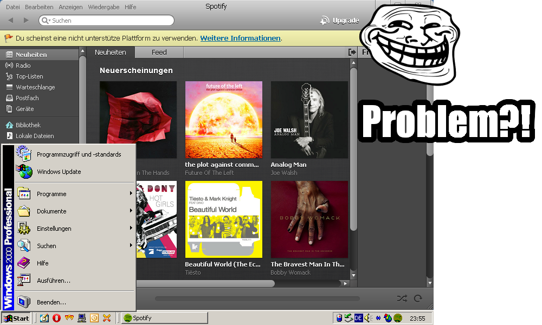Open Bobby Womack album cover
The width and height of the screenshot is (542, 325).
[309, 219]
